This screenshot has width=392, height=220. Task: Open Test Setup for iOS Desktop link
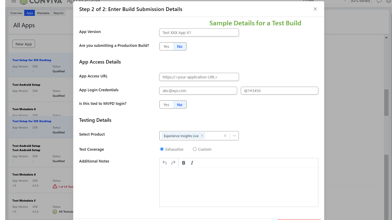click(32, 60)
